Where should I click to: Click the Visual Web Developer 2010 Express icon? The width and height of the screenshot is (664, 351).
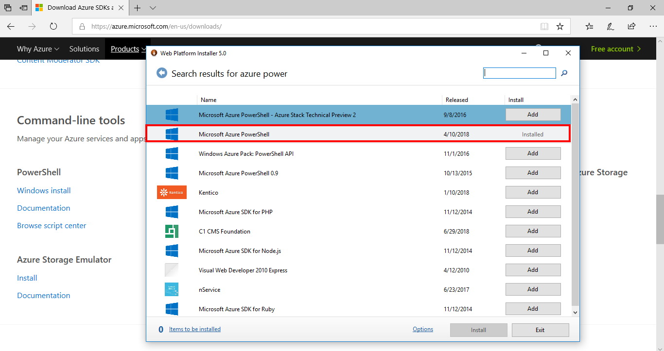172,270
